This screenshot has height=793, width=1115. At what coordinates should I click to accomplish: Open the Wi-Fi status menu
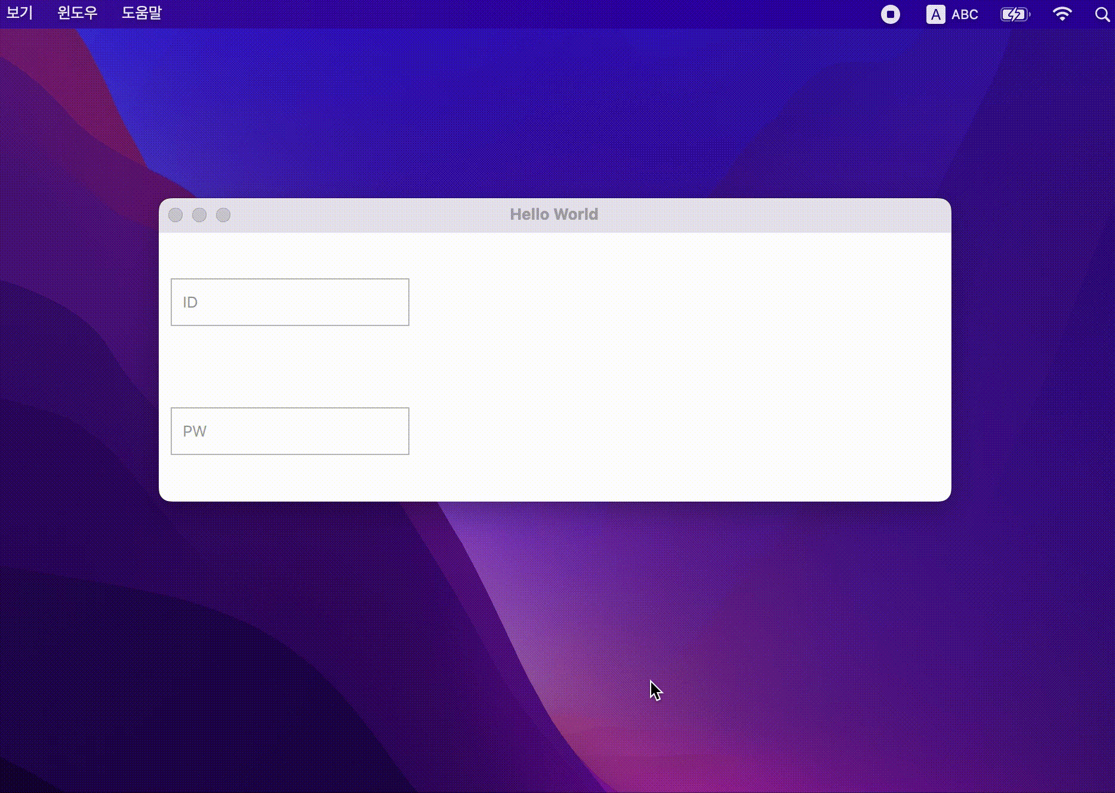point(1061,14)
